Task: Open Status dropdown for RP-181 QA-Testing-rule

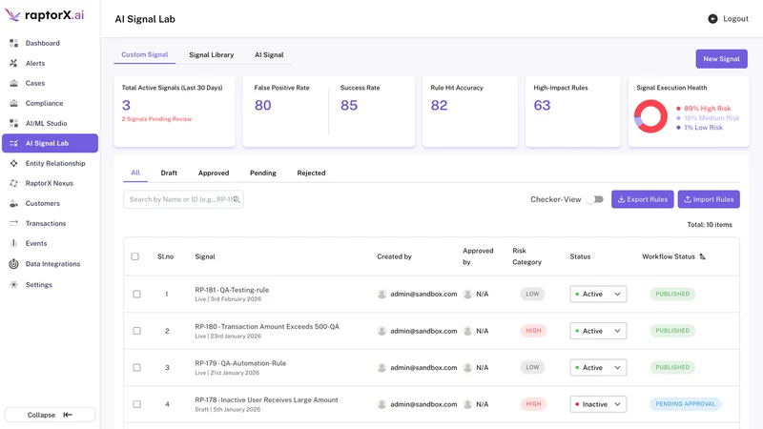Action: coord(598,294)
